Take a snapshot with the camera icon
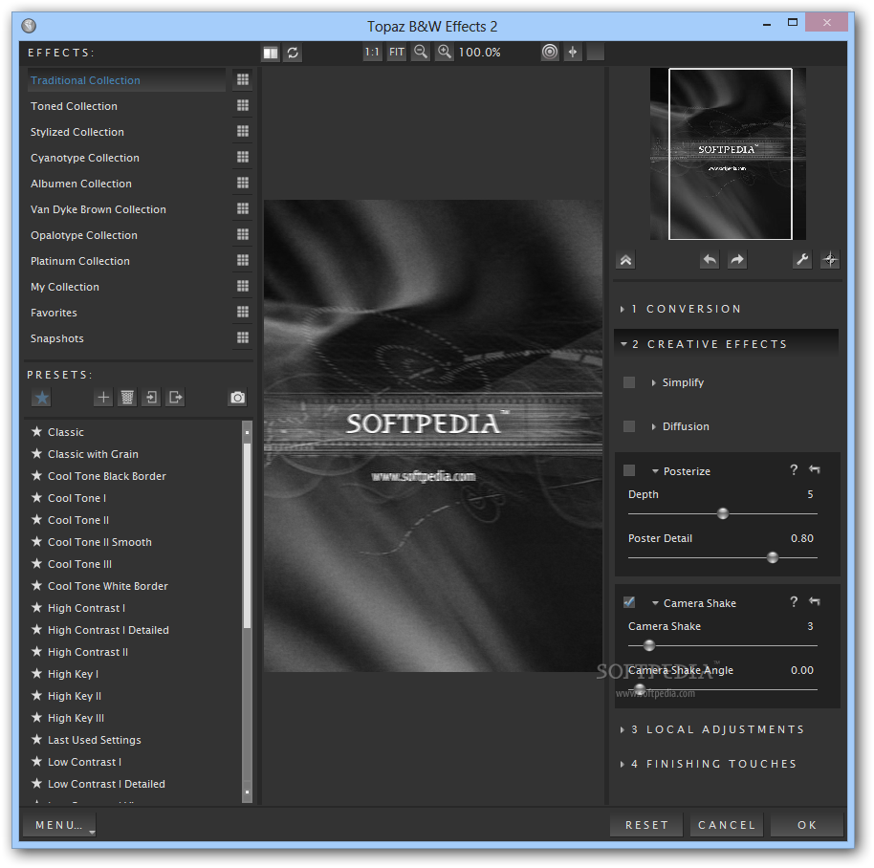Screen dimensions: 874x868 point(238,398)
